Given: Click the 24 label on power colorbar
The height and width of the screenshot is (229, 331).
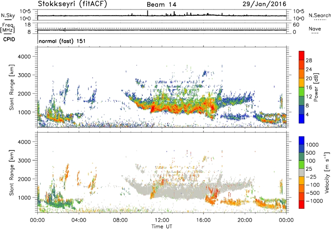Looking at the screenshot, I should click(x=309, y=69).
